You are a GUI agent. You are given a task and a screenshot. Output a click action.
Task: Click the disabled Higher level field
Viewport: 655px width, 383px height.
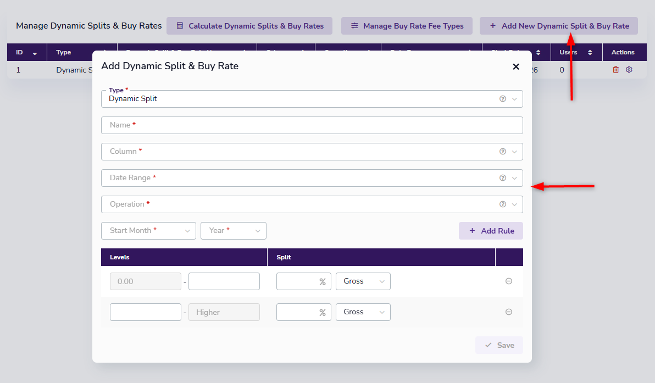(224, 312)
